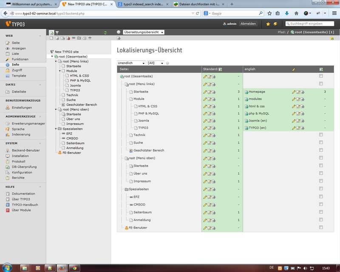The image size is (340, 272).
Task: Click the page tree filter funnel icon
Action: pos(57,32)
